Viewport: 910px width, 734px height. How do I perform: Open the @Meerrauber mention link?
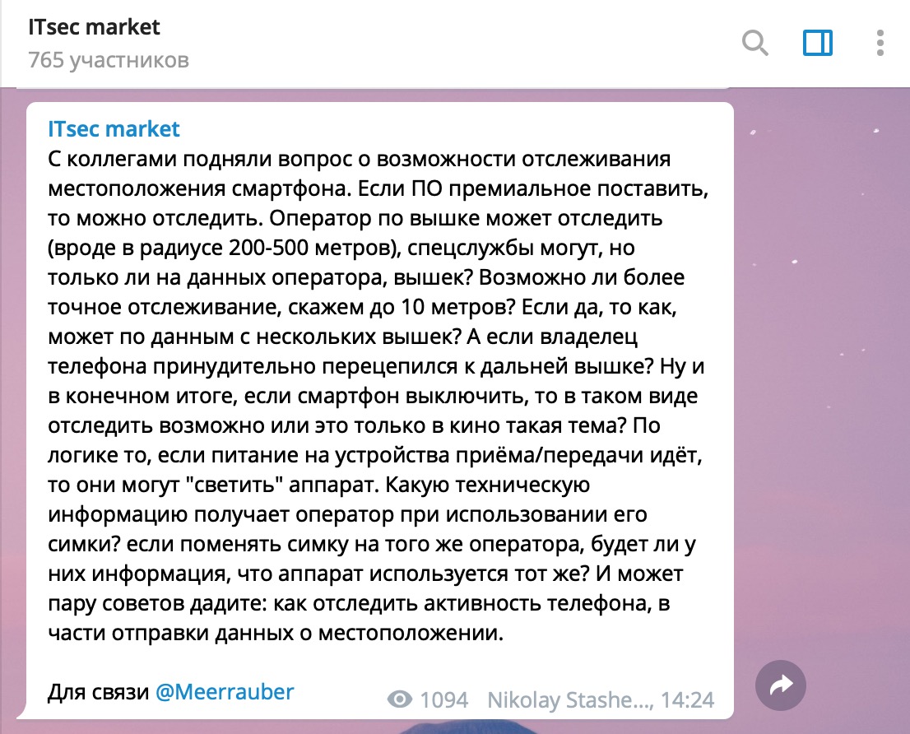click(x=225, y=692)
